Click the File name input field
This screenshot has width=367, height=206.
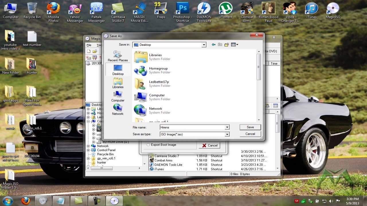tap(192, 127)
